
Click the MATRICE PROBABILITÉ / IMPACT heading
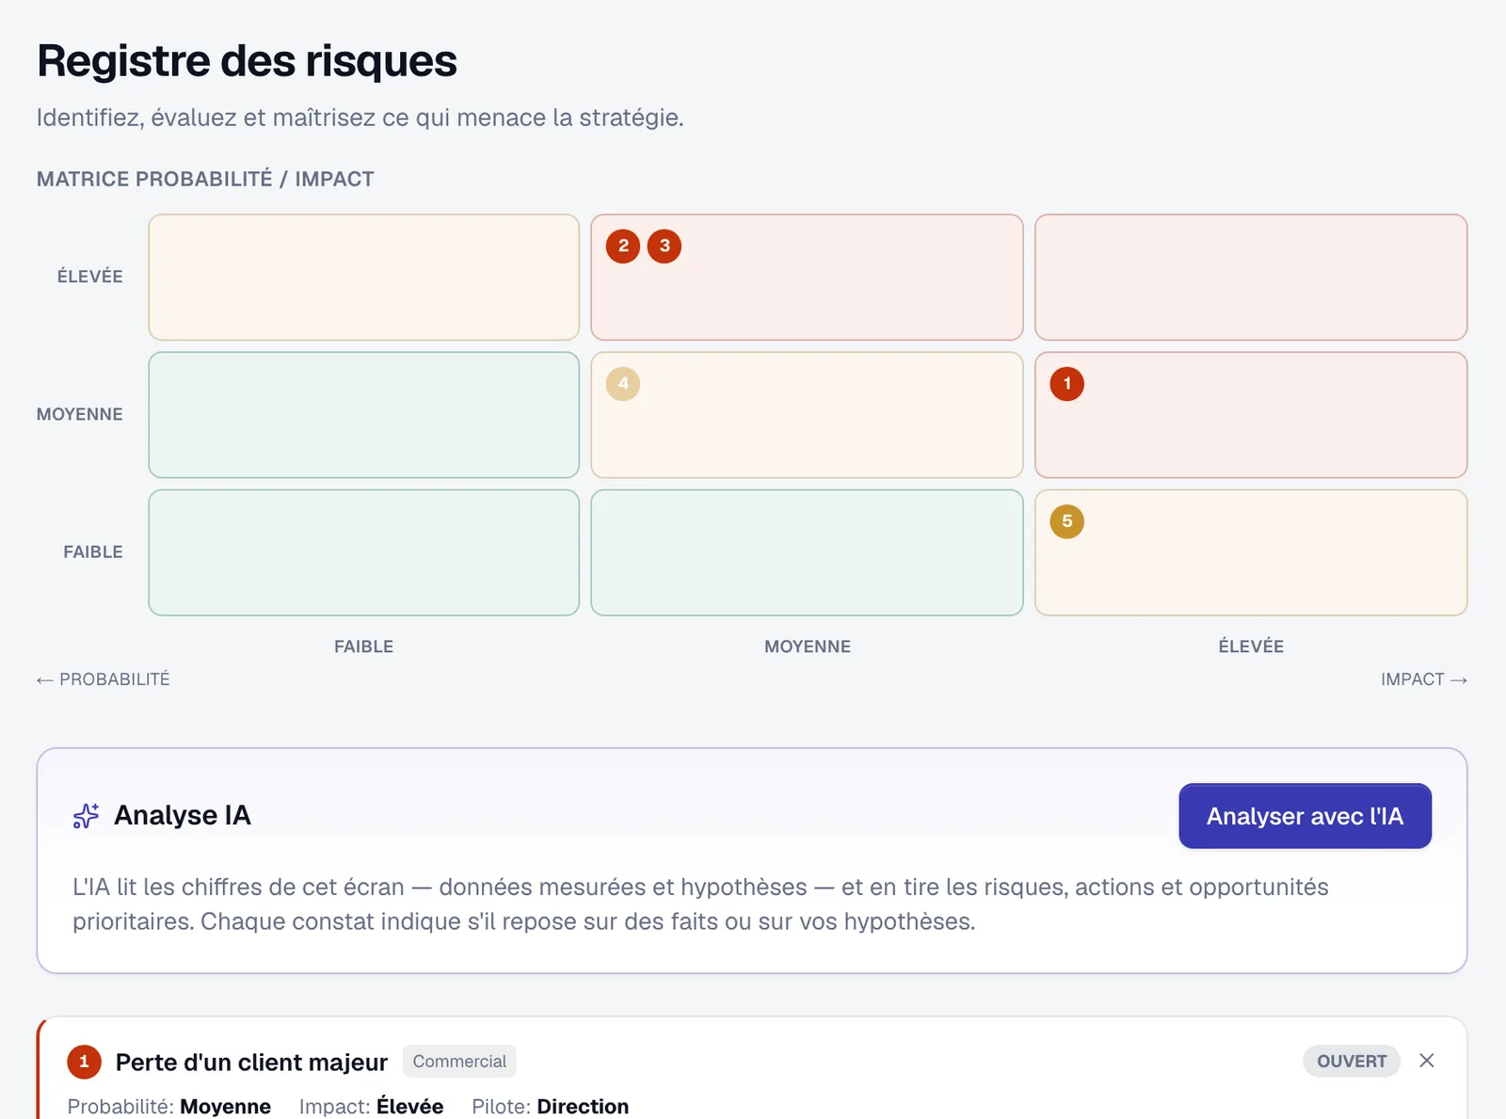[x=205, y=179]
